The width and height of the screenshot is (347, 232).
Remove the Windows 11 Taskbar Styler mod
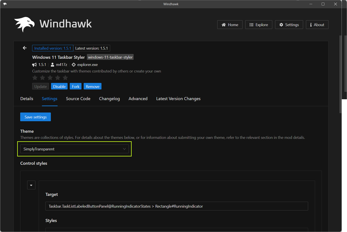point(93,86)
